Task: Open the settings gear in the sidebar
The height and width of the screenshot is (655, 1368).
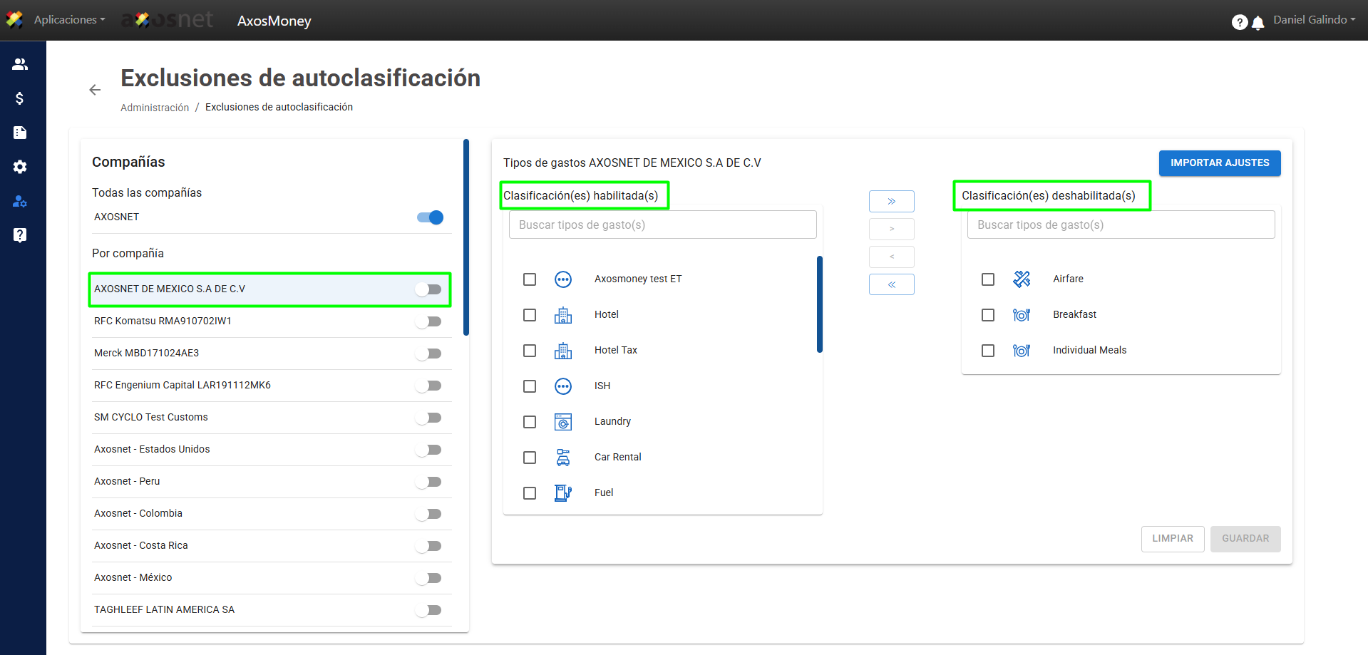Action: 20,167
